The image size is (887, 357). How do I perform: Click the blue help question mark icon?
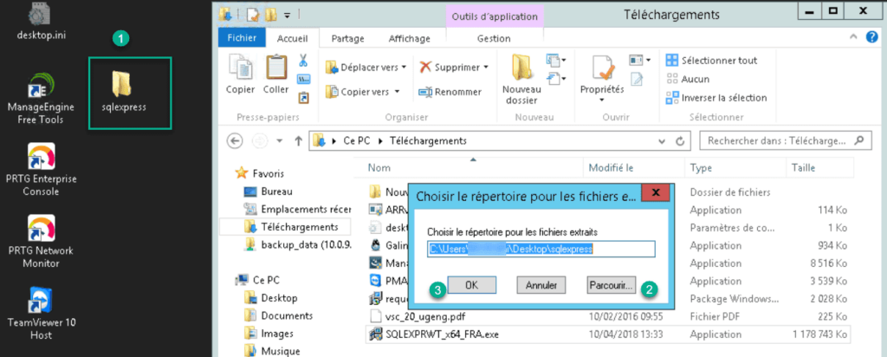coord(872,38)
